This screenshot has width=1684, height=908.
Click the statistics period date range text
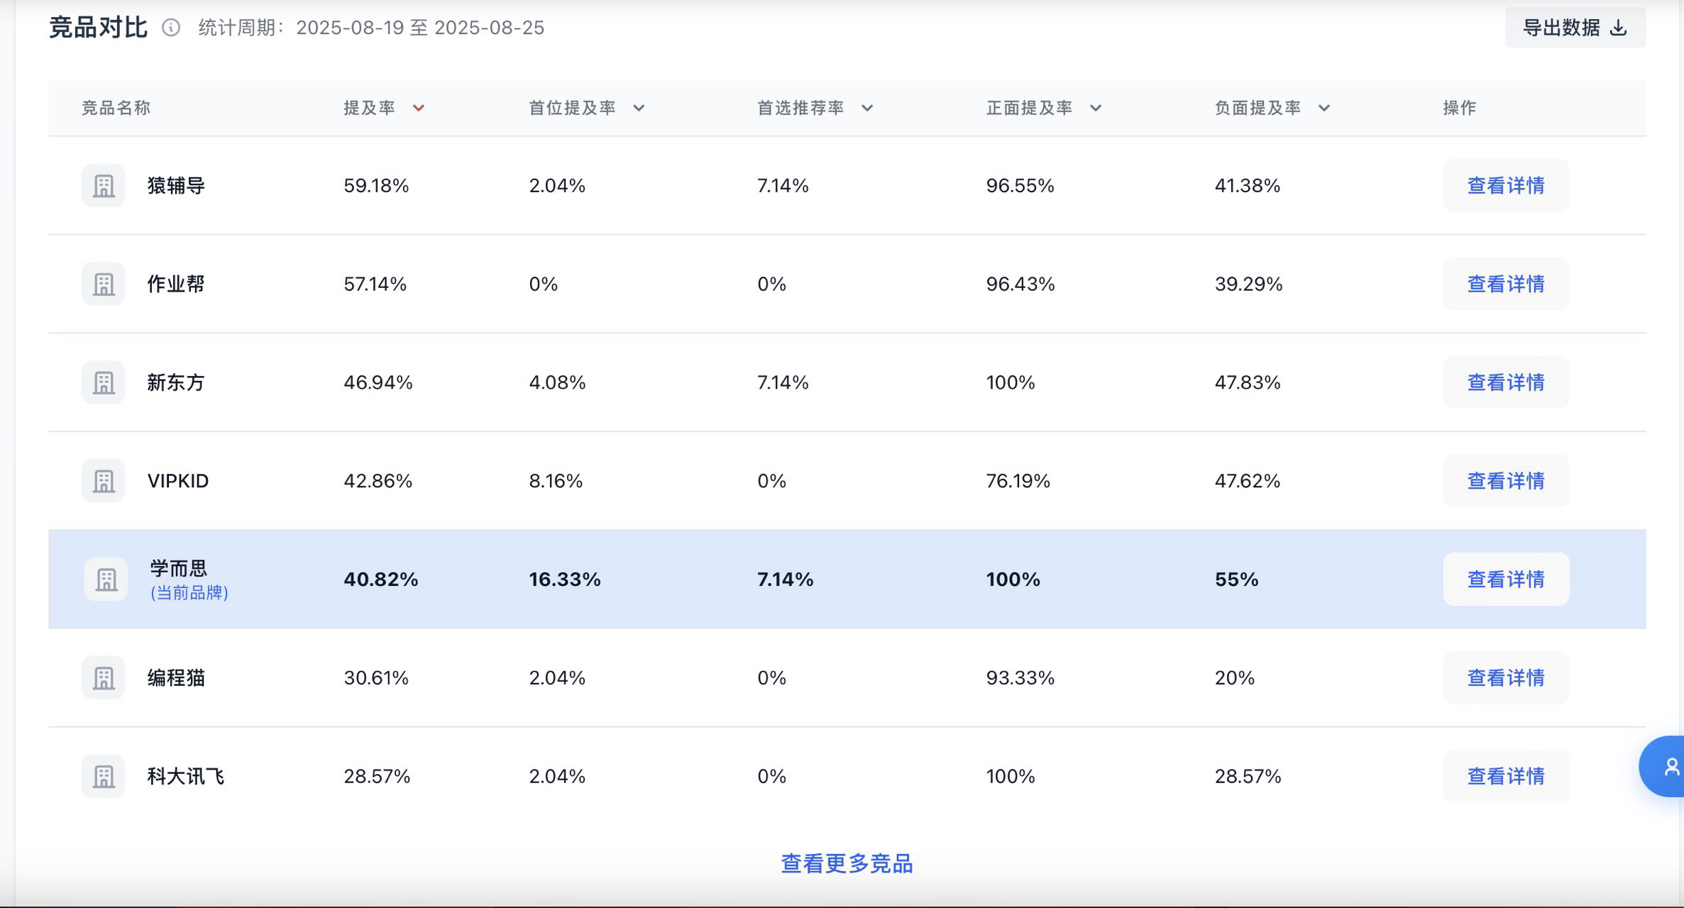(371, 28)
